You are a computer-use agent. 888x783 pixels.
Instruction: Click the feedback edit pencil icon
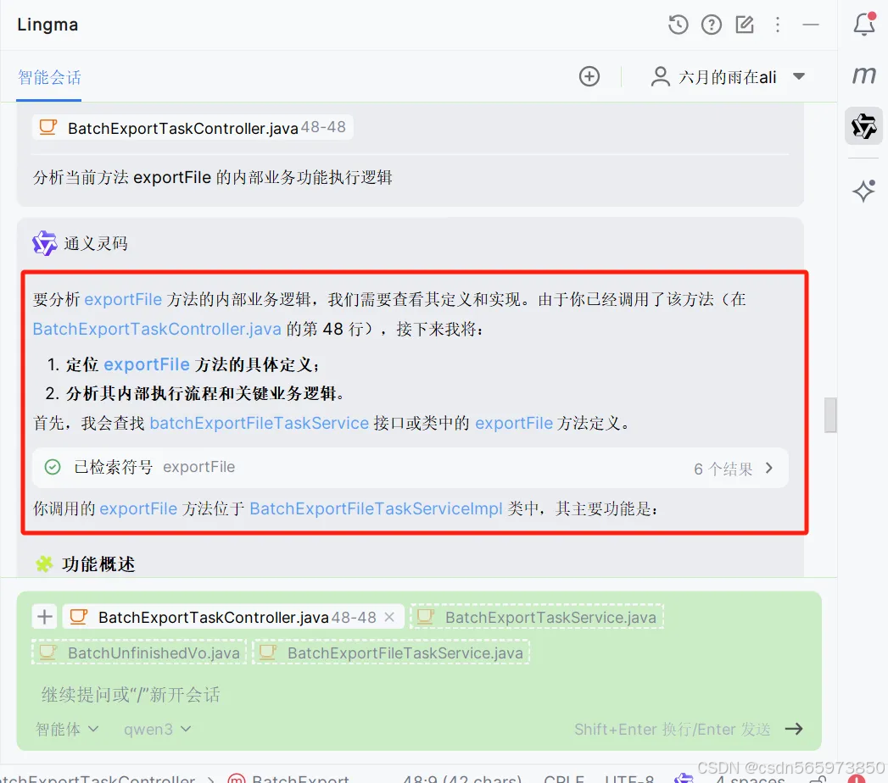pos(744,25)
